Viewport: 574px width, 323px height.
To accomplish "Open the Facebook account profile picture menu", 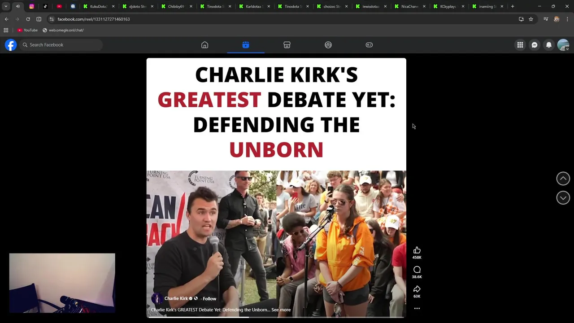I will 563,45.
